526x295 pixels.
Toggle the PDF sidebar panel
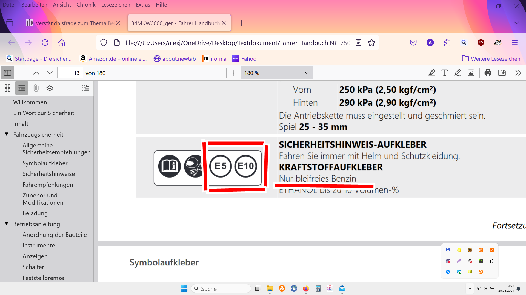8,73
